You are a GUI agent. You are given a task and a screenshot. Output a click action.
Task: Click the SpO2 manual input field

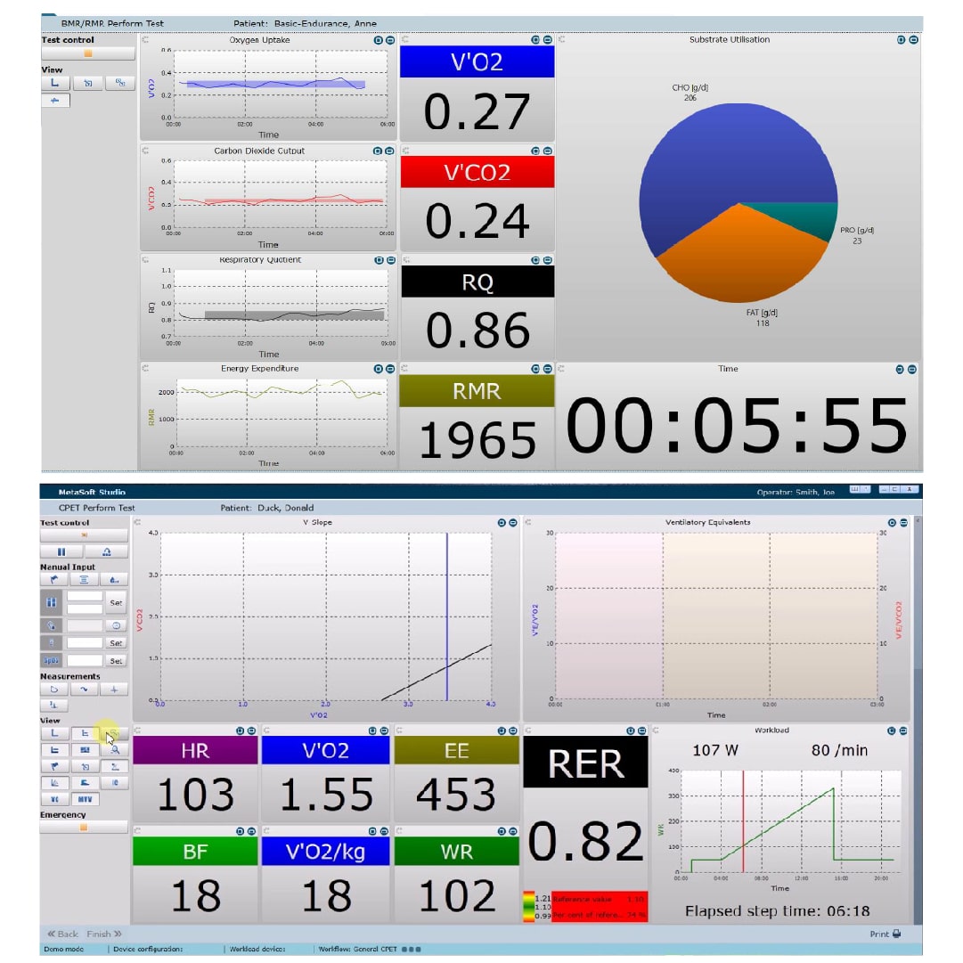[85, 661]
